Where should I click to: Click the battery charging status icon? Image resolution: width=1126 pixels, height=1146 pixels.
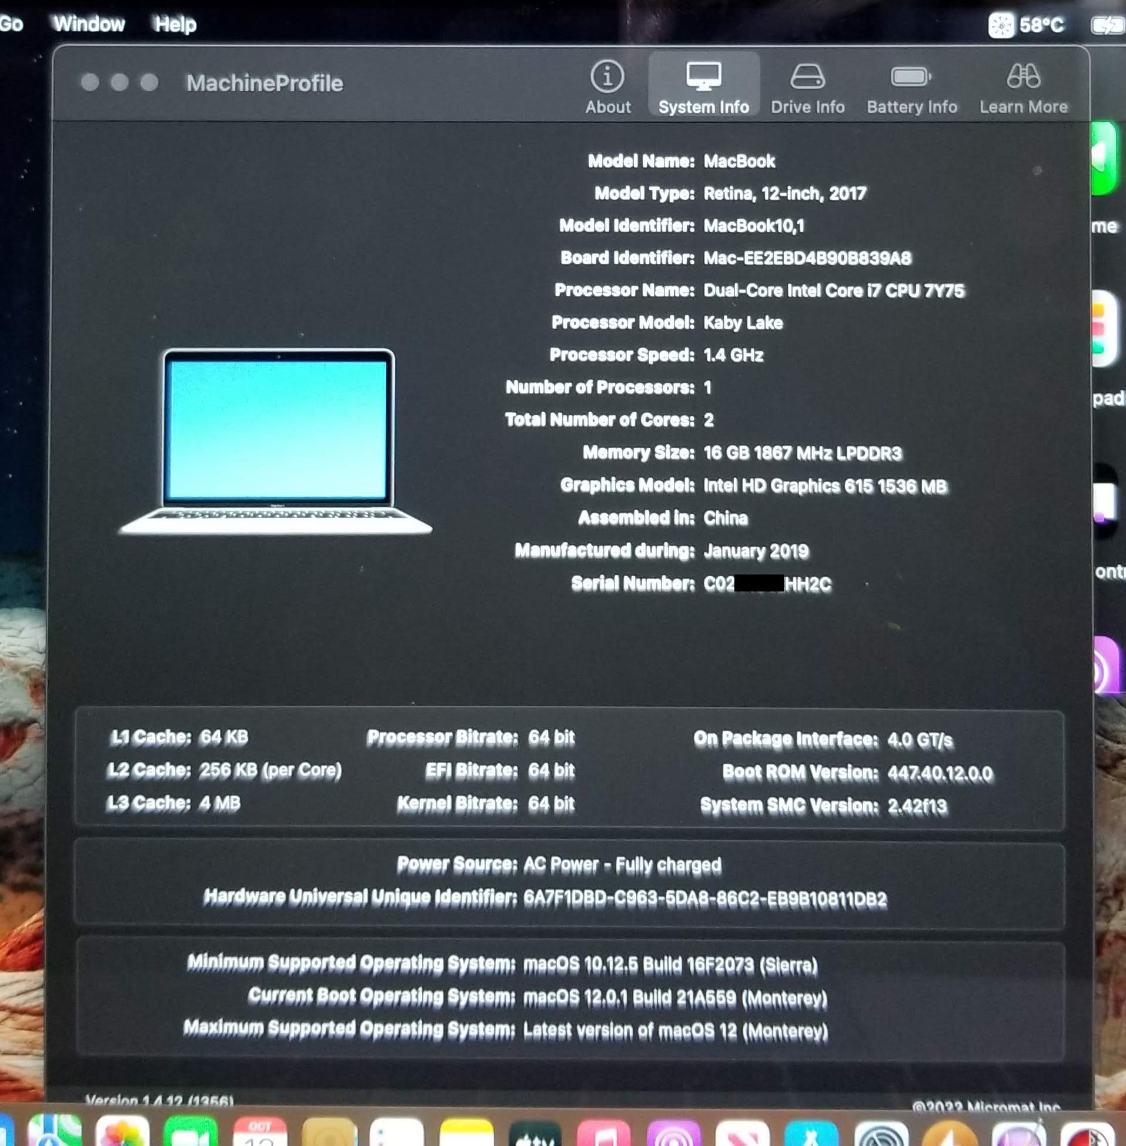[x=1107, y=25]
